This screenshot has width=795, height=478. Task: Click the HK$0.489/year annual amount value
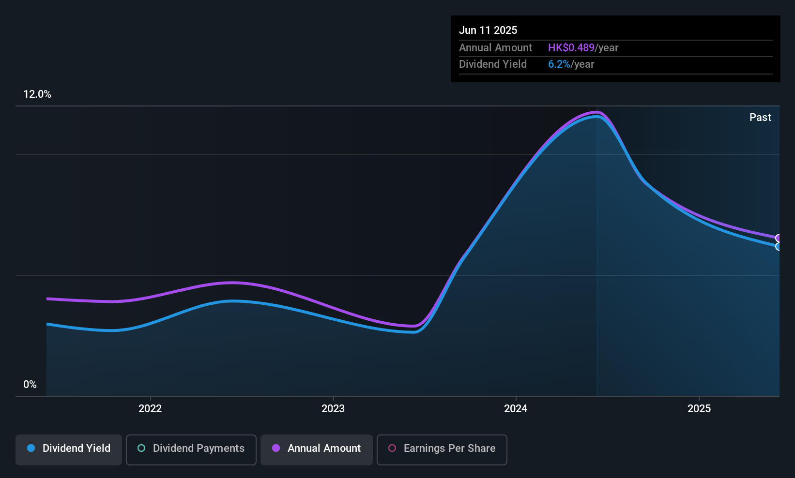[583, 48]
